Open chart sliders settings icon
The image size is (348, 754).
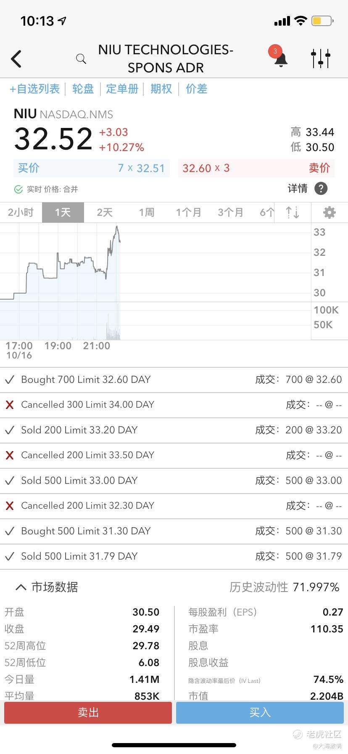[321, 58]
